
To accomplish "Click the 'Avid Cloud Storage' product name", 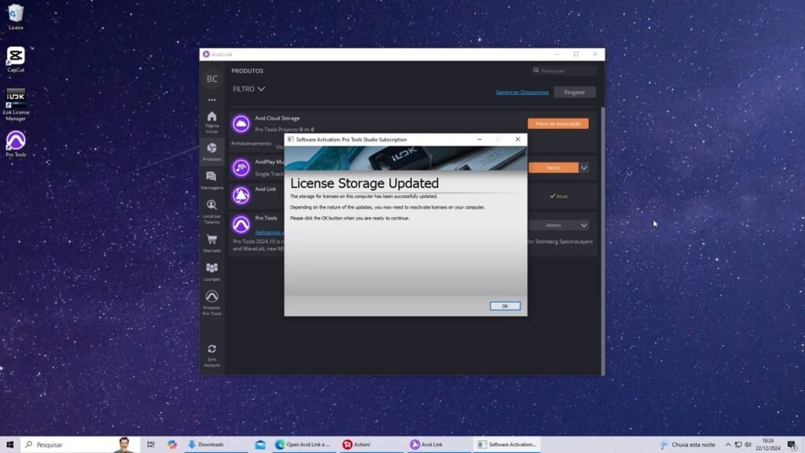I will 278,118.
